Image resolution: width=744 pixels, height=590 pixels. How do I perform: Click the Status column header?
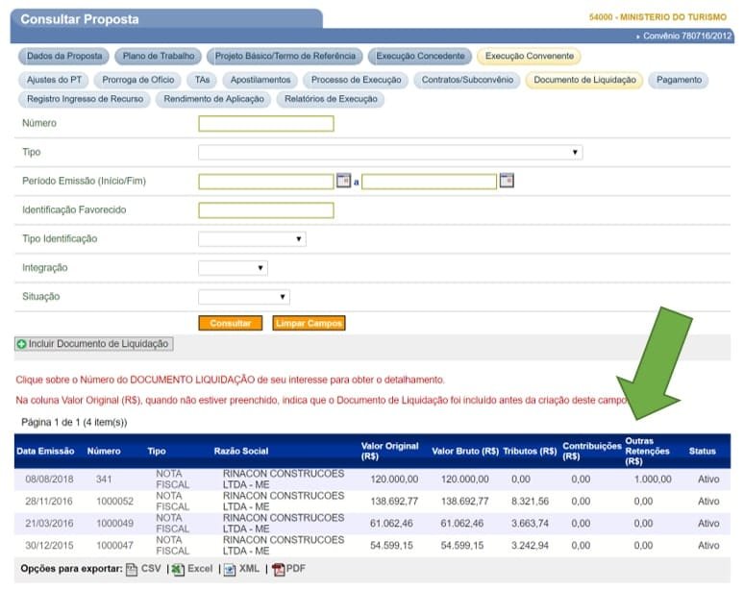pyautogui.click(x=703, y=452)
